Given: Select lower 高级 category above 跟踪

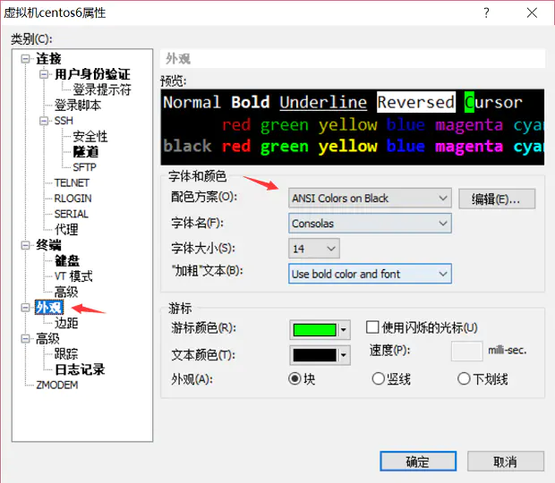Looking at the screenshot, I should 47,339.
